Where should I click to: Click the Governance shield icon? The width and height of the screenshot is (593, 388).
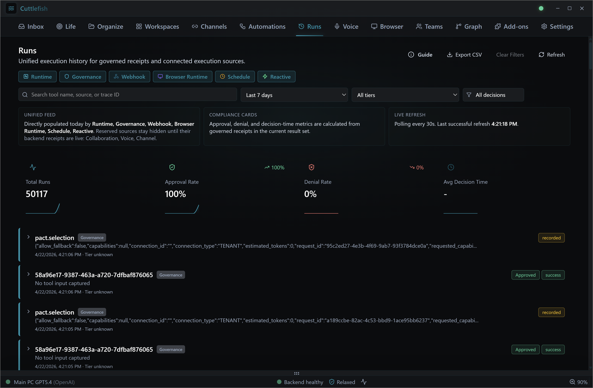tap(67, 77)
